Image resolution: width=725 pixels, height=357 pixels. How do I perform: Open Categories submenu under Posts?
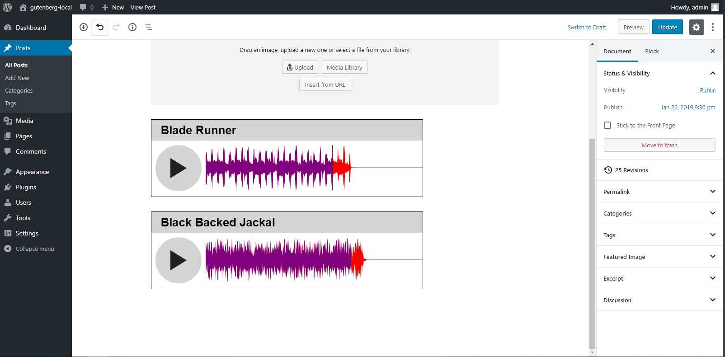coord(19,90)
